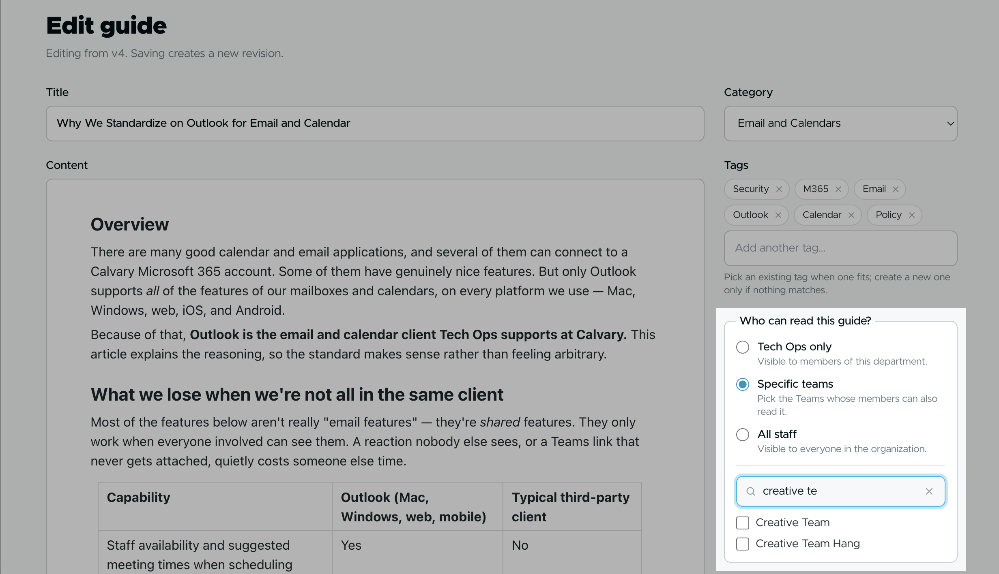
Task: Remove the Outlook tag
Action: click(x=778, y=215)
